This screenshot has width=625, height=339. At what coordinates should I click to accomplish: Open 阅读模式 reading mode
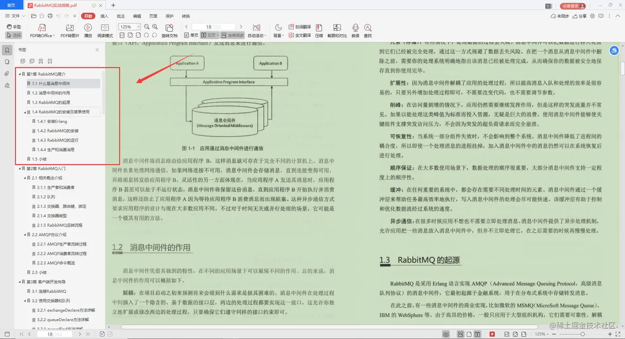(x=105, y=30)
